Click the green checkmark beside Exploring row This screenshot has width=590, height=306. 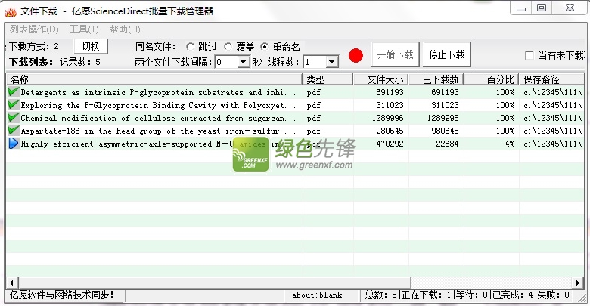pos(13,104)
